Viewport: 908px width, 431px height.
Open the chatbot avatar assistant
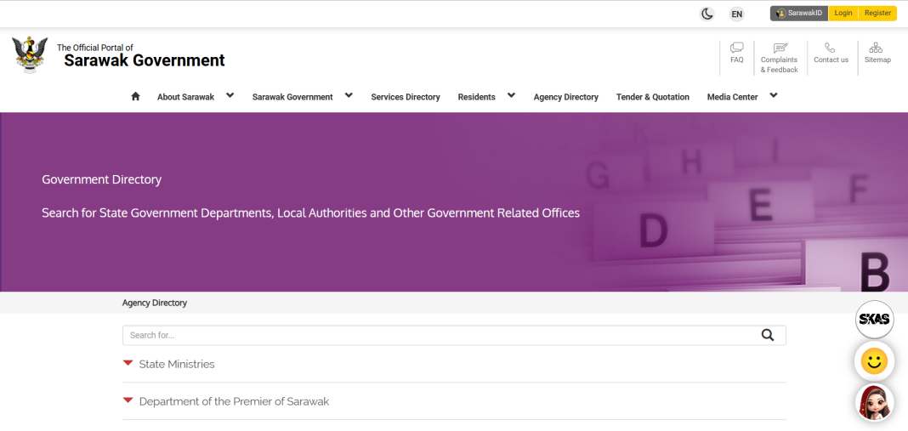[874, 402]
